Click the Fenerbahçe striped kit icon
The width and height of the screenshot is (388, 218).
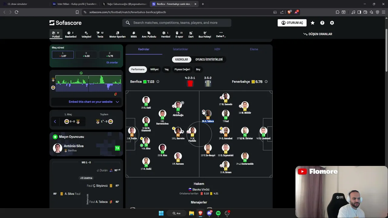click(208, 84)
